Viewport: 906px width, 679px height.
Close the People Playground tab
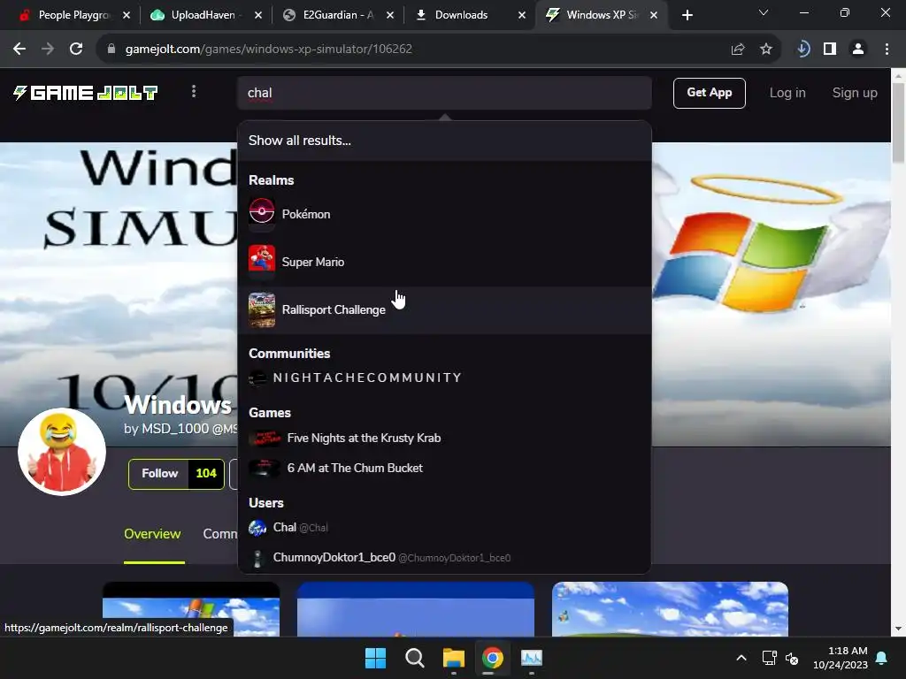click(127, 15)
